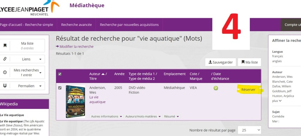Open the Vie aquatique DVD cover thumbnail
Screen dimensions: 301x136
click(x=75, y=102)
